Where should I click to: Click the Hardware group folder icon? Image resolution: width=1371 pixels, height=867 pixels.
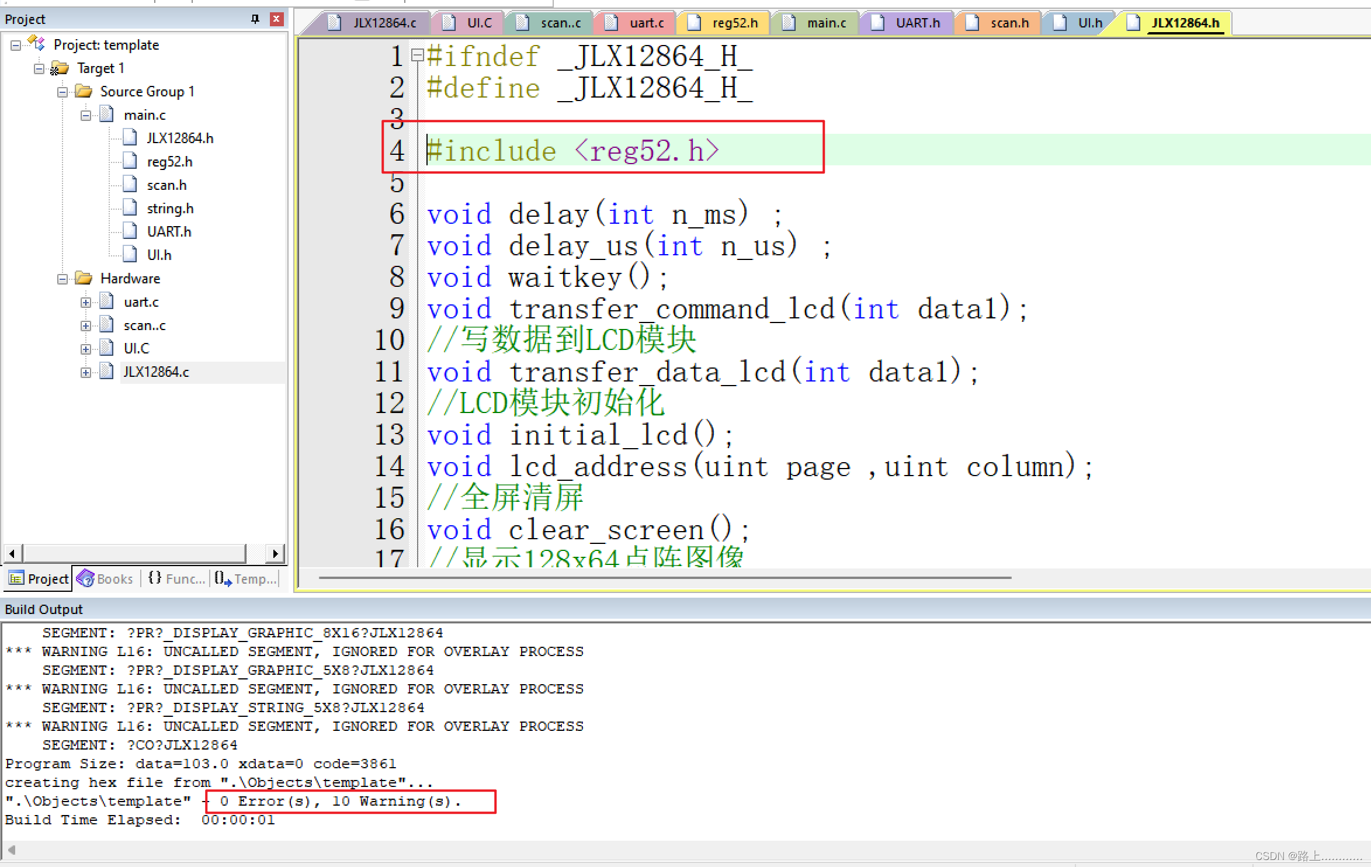click(84, 279)
